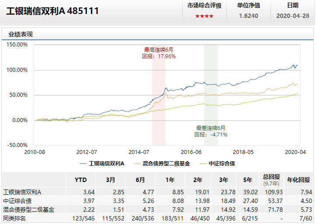316x224 pixels.
Task: Click the fund title 工银瑞信双利A 485111
Action: tap(53, 11)
